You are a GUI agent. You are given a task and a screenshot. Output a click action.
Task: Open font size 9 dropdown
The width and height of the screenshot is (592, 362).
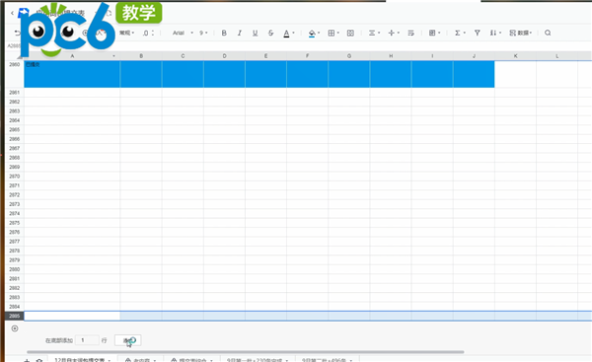[x=203, y=33]
